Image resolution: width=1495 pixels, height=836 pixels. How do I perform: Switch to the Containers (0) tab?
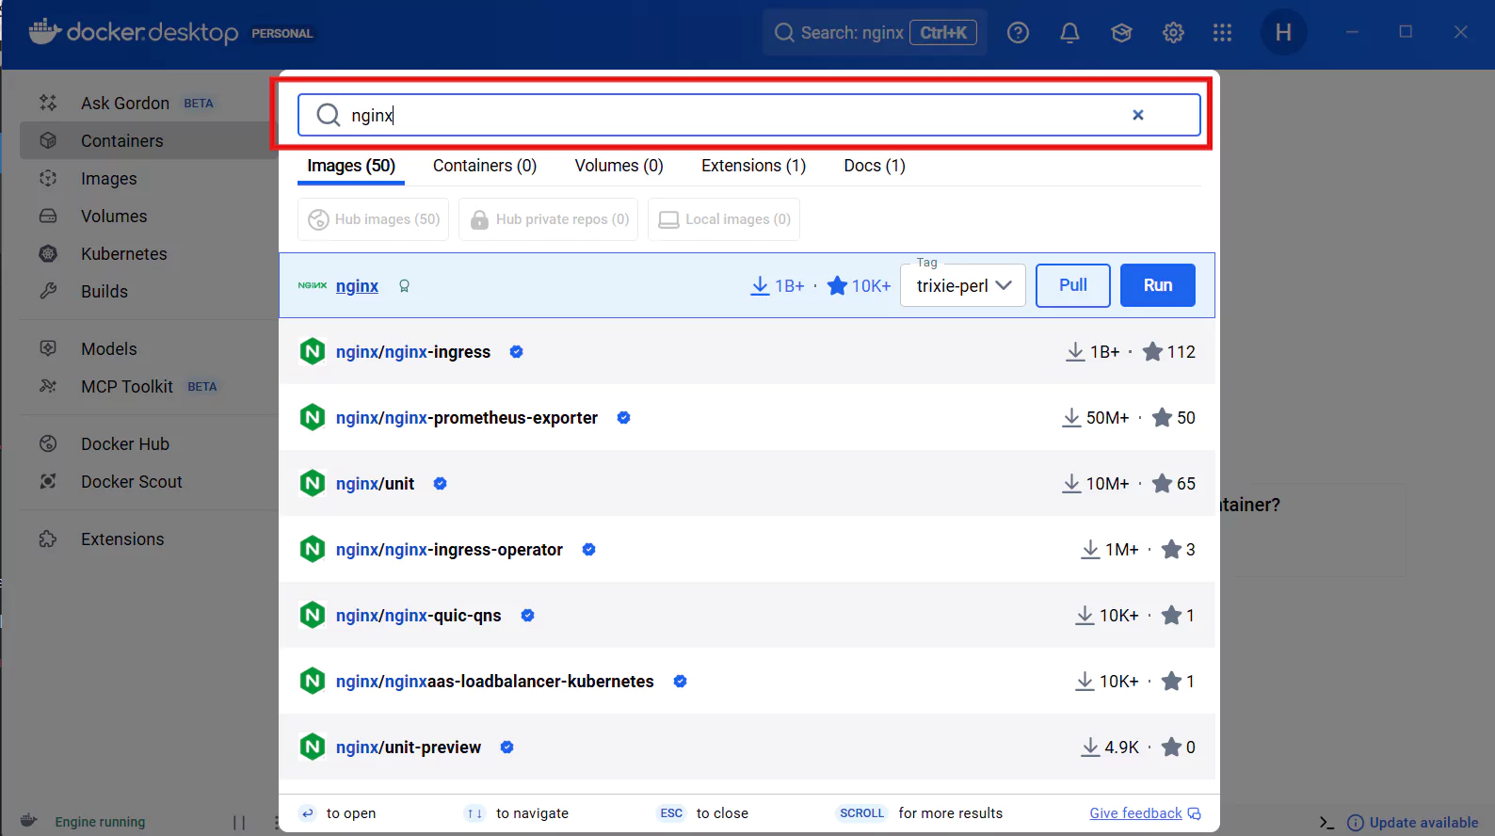(x=484, y=166)
